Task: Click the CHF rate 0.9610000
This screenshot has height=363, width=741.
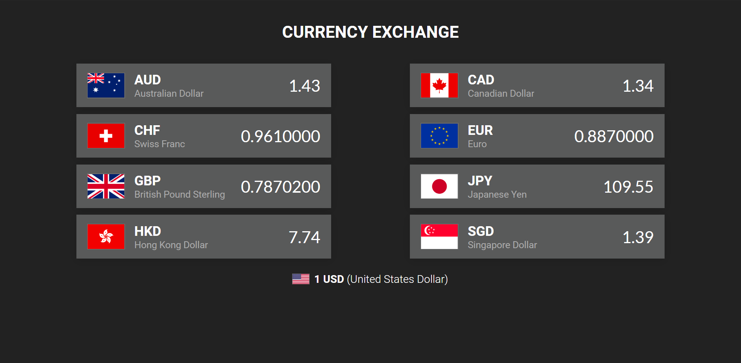Action: 281,136
